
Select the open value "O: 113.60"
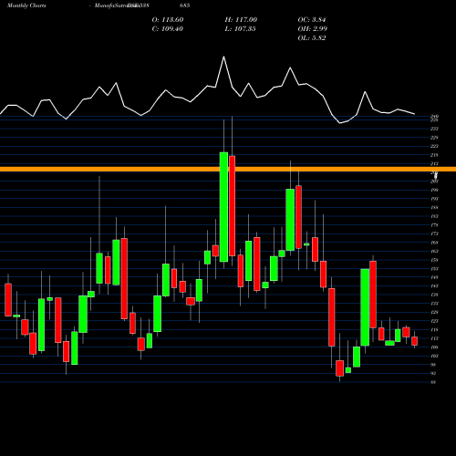[168, 20]
